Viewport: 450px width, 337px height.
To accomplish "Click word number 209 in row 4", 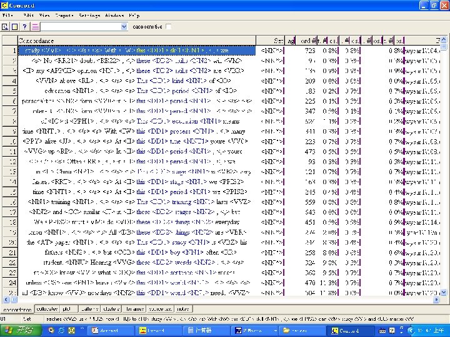I will pos(310,81).
